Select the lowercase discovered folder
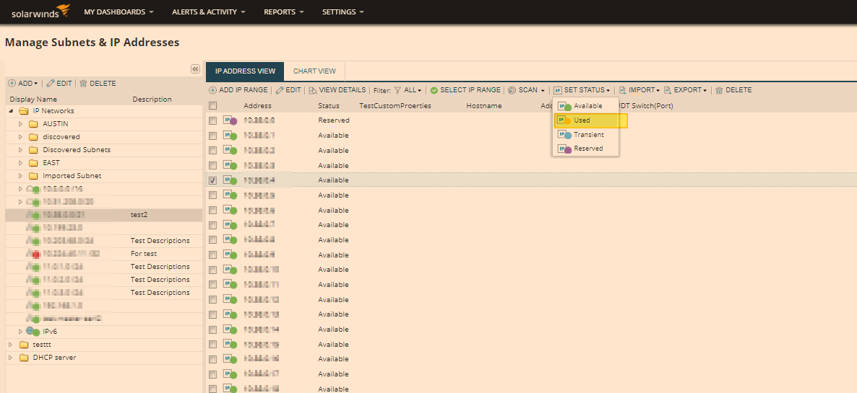The height and width of the screenshot is (393, 857). (x=61, y=137)
